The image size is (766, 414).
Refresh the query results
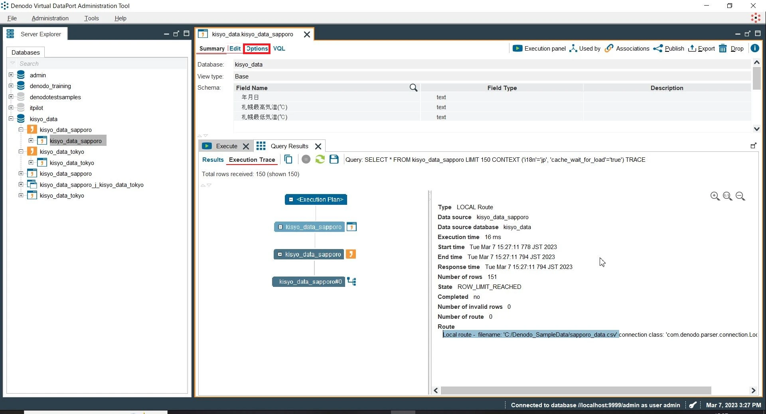click(320, 159)
